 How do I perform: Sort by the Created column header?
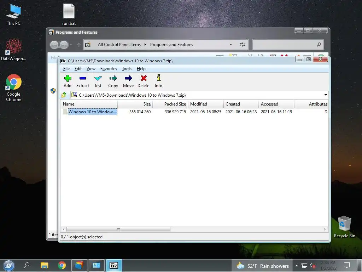[241, 104]
